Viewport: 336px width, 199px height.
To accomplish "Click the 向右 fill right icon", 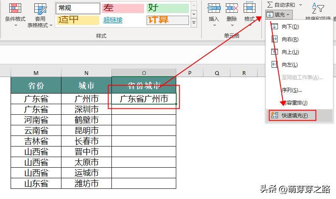I will click(274, 39).
